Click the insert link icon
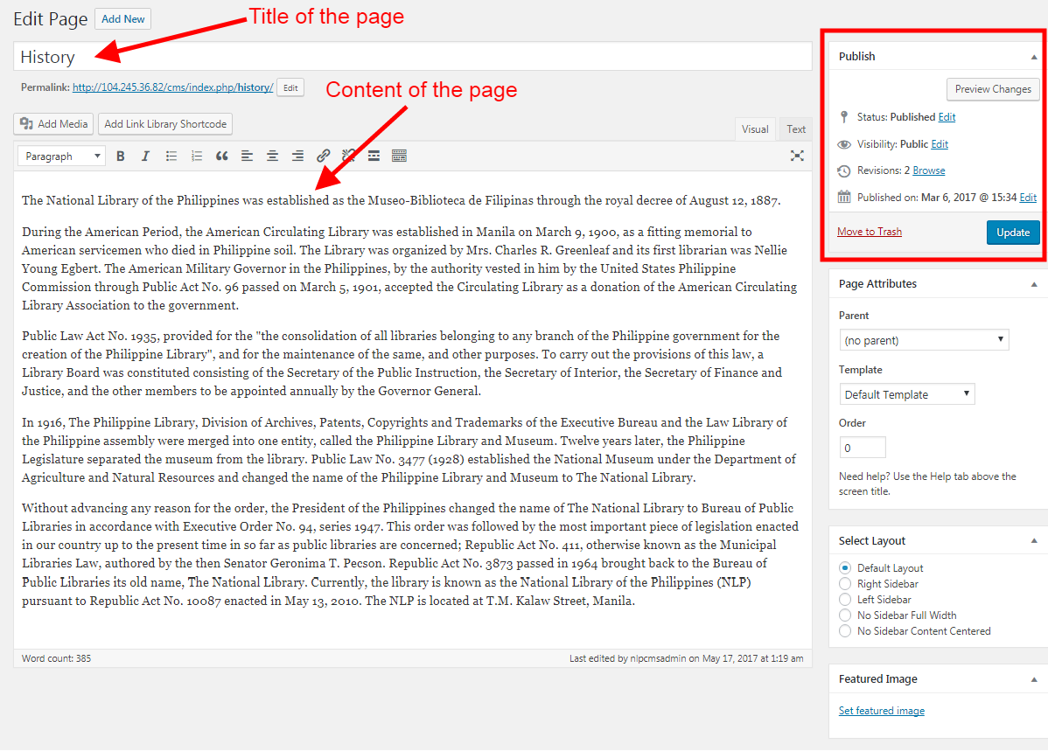The width and height of the screenshot is (1048, 751). click(324, 156)
